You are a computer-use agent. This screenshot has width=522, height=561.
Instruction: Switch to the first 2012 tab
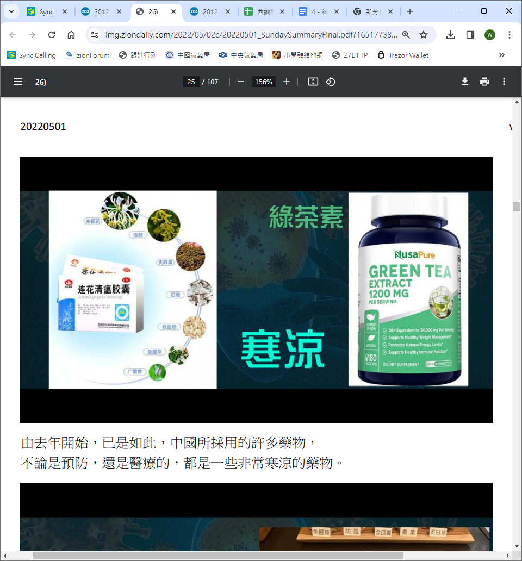[95, 11]
